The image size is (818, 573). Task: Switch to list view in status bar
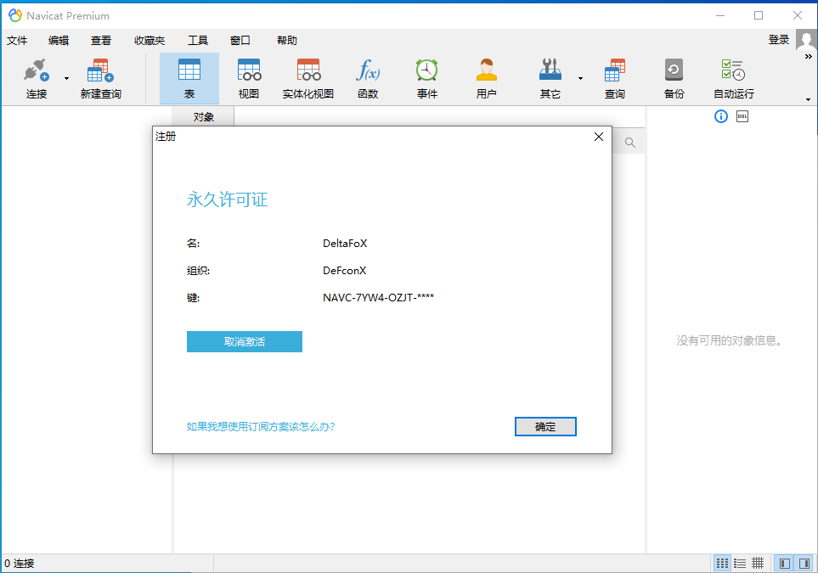click(x=740, y=563)
